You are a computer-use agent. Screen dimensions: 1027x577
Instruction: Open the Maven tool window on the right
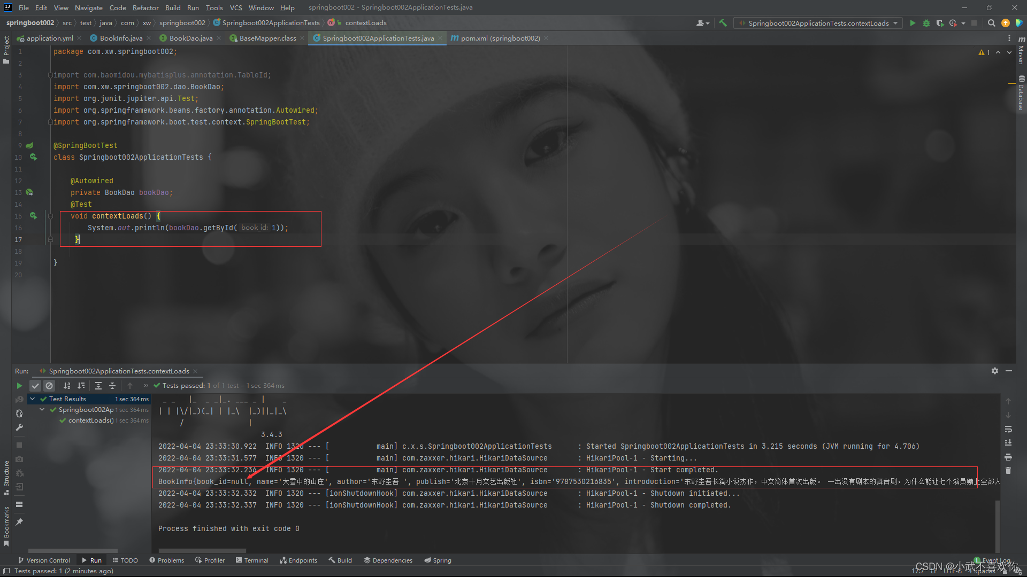(1021, 53)
